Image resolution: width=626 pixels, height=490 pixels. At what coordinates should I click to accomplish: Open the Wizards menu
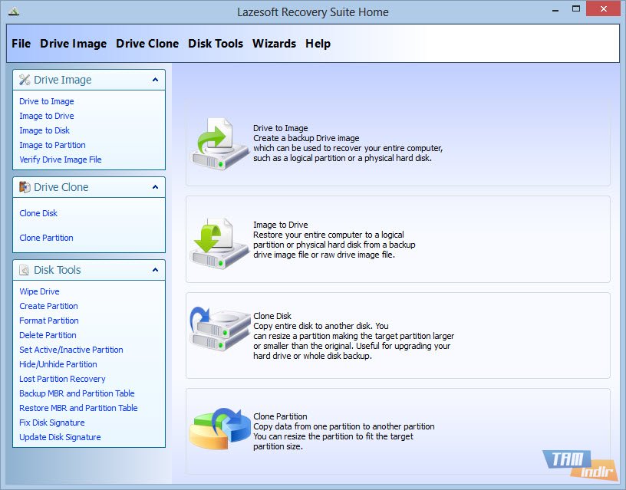click(x=274, y=44)
